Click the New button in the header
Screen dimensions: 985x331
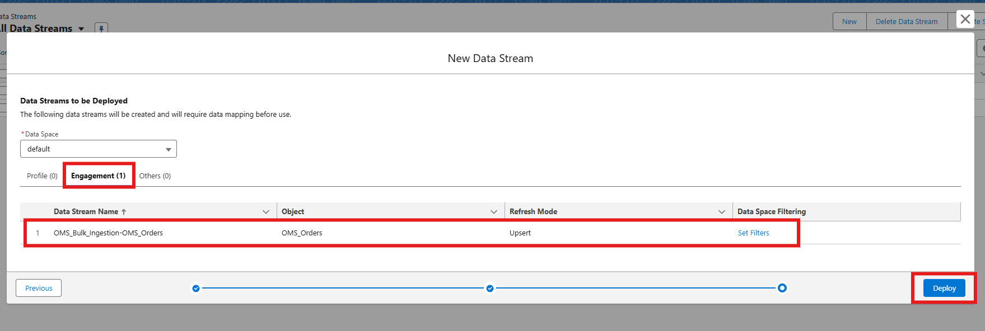[x=849, y=22]
